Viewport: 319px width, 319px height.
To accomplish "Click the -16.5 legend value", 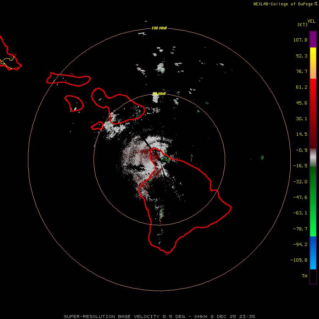I will click(300, 166).
